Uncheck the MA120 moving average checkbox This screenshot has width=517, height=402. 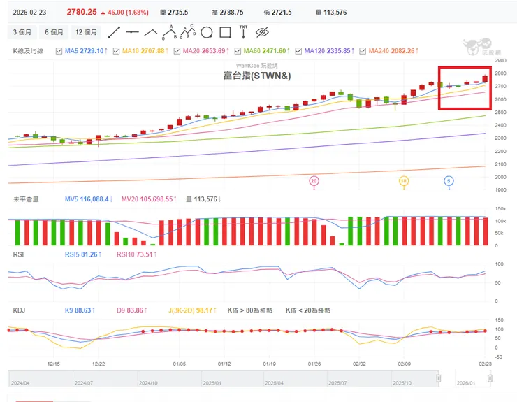coord(298,51)
